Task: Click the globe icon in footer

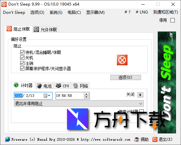Action: pyautogui.click(x=8, y=139)
